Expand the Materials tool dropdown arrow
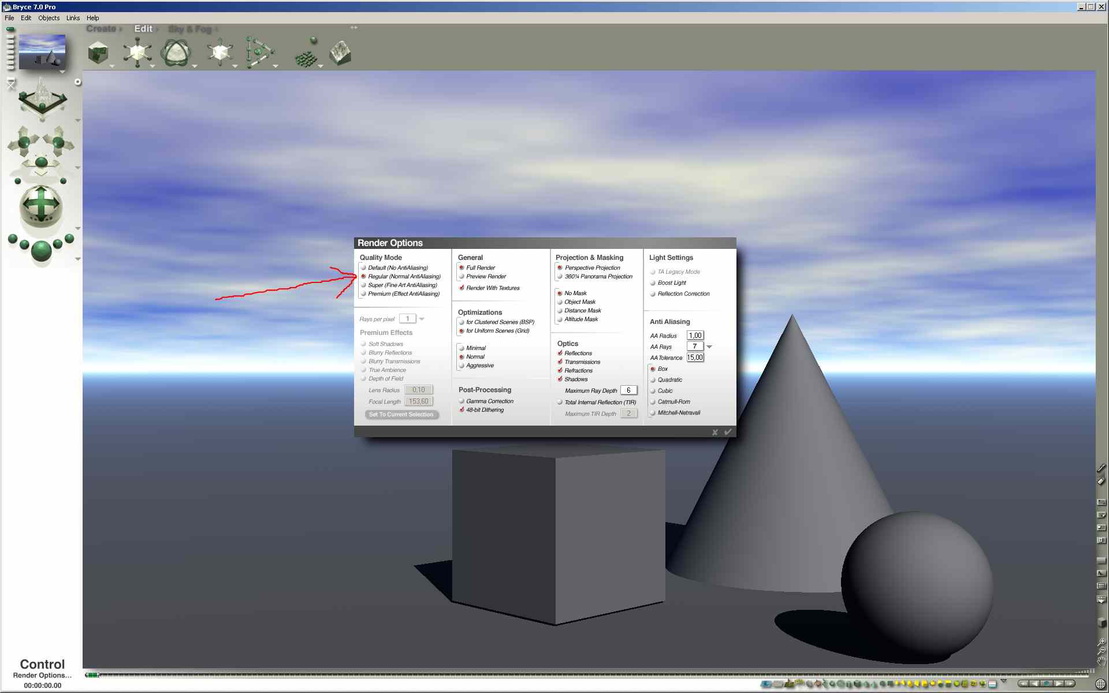Screen dimensions: 1109x693 tap(111, 66)
